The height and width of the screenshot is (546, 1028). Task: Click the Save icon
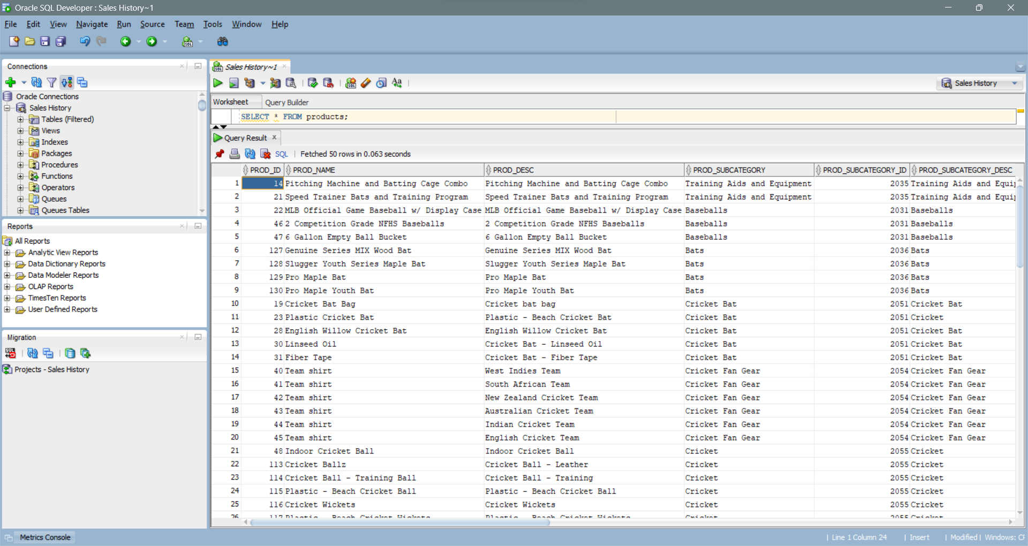click(x=45, y=41)
